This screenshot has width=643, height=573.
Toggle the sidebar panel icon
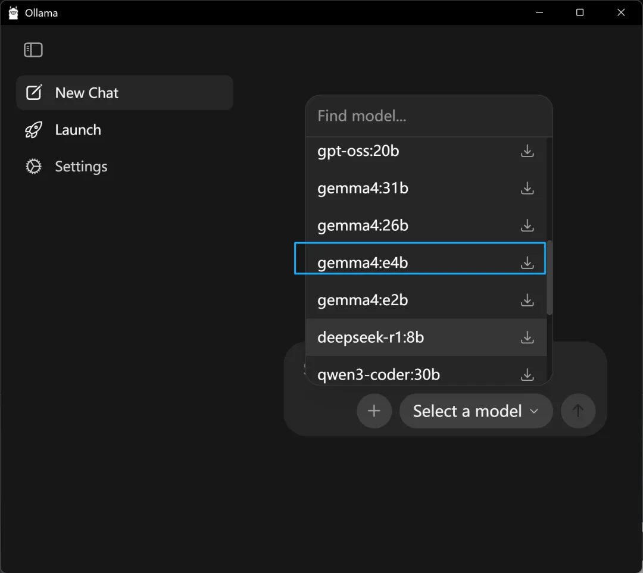coord(33,50)
